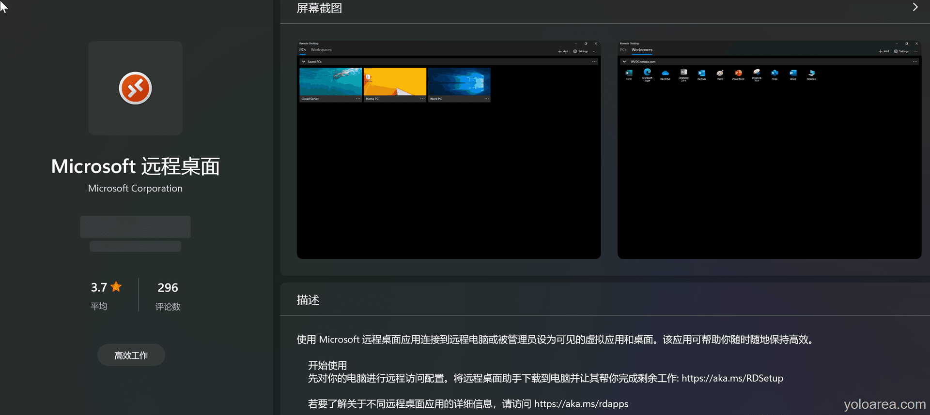Image resolution: width=930 pixels, height=415 pixels.
Task: Click the 描述 section heading
Action: pos(308,300)
